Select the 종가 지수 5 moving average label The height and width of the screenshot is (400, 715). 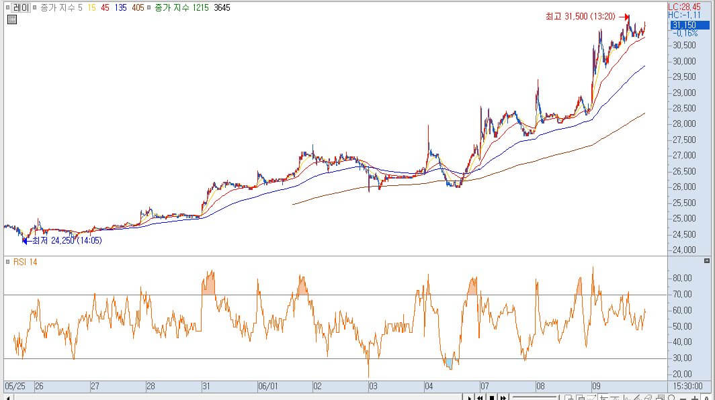tap(61, 8)
